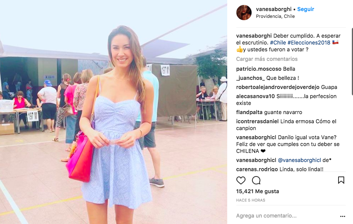
Task: Open robertoalejandroverdejoverdejo profile
Action: pos(278,87)
